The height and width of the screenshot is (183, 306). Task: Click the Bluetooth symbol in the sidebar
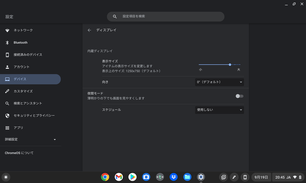click(x=7, y=43)
